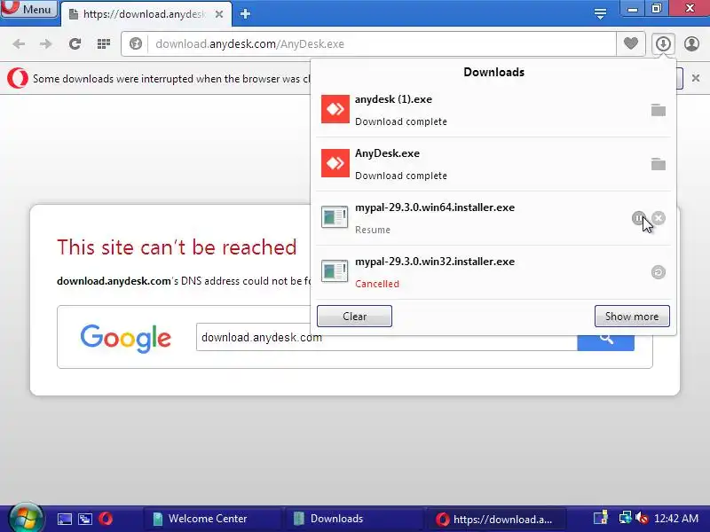
Task: Click the Google logo on error page
Action: [x=125, y=339]
